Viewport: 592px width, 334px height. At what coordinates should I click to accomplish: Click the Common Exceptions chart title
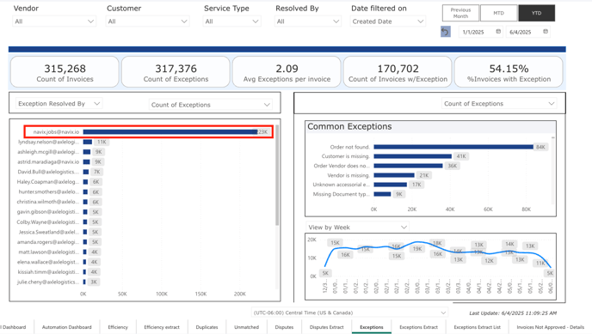349,126
